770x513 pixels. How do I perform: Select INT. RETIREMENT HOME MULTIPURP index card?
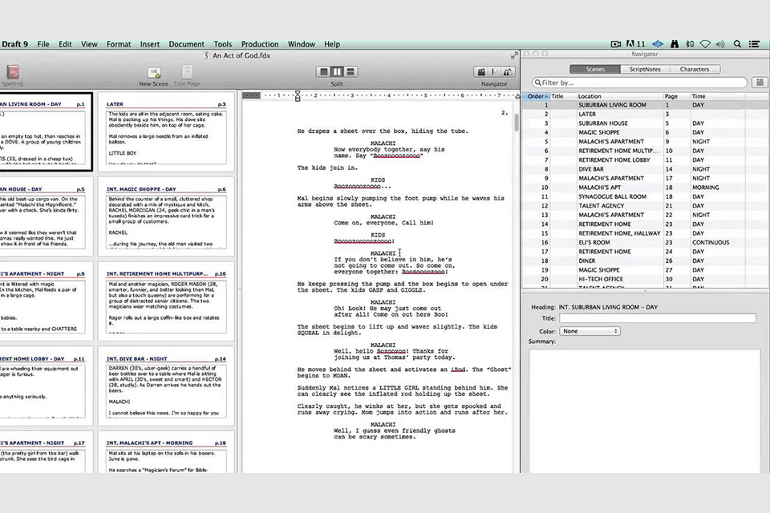click(167, 301)
